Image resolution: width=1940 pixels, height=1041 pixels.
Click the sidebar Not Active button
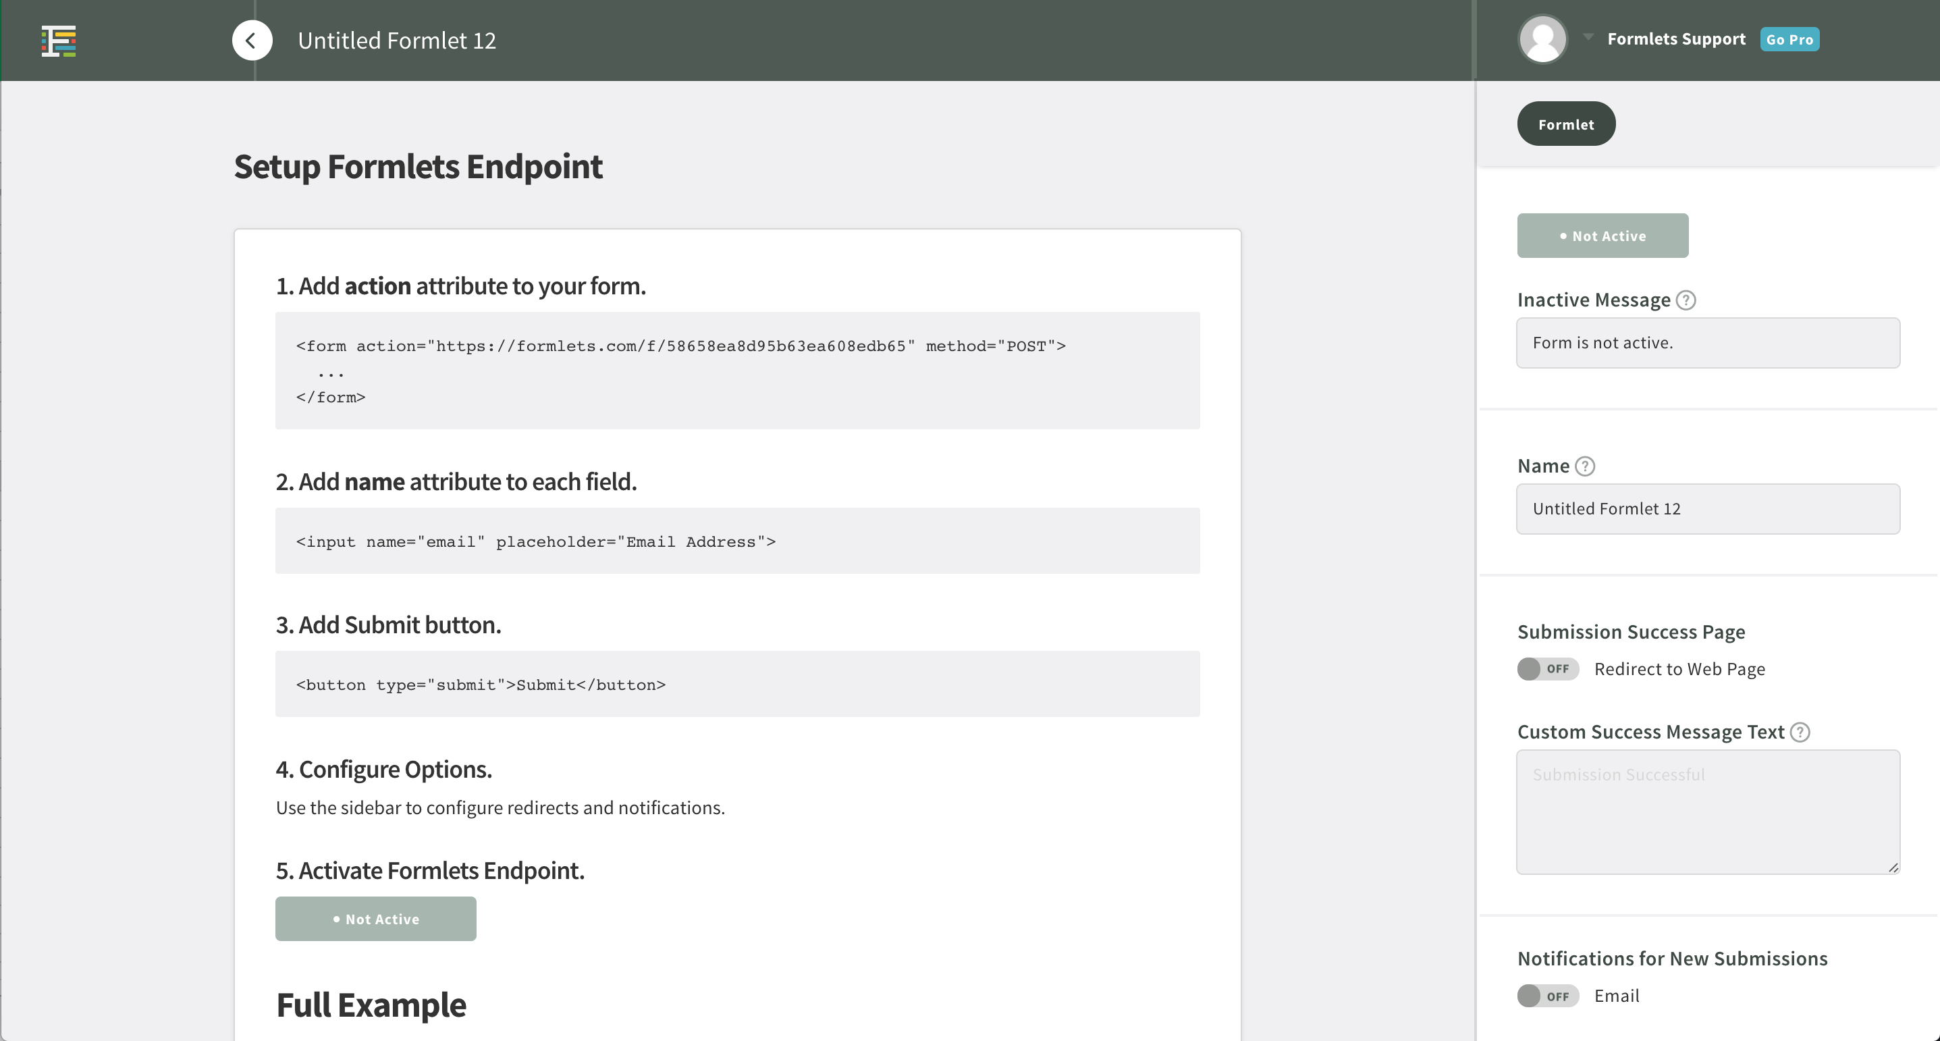pos(1602,236)
